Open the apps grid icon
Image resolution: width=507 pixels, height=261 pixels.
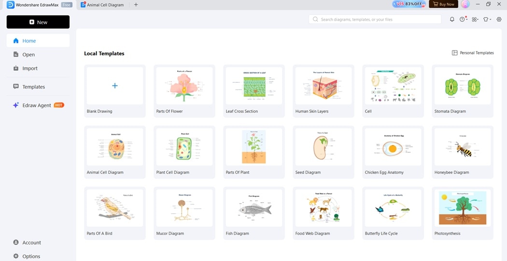pos(474,19)
